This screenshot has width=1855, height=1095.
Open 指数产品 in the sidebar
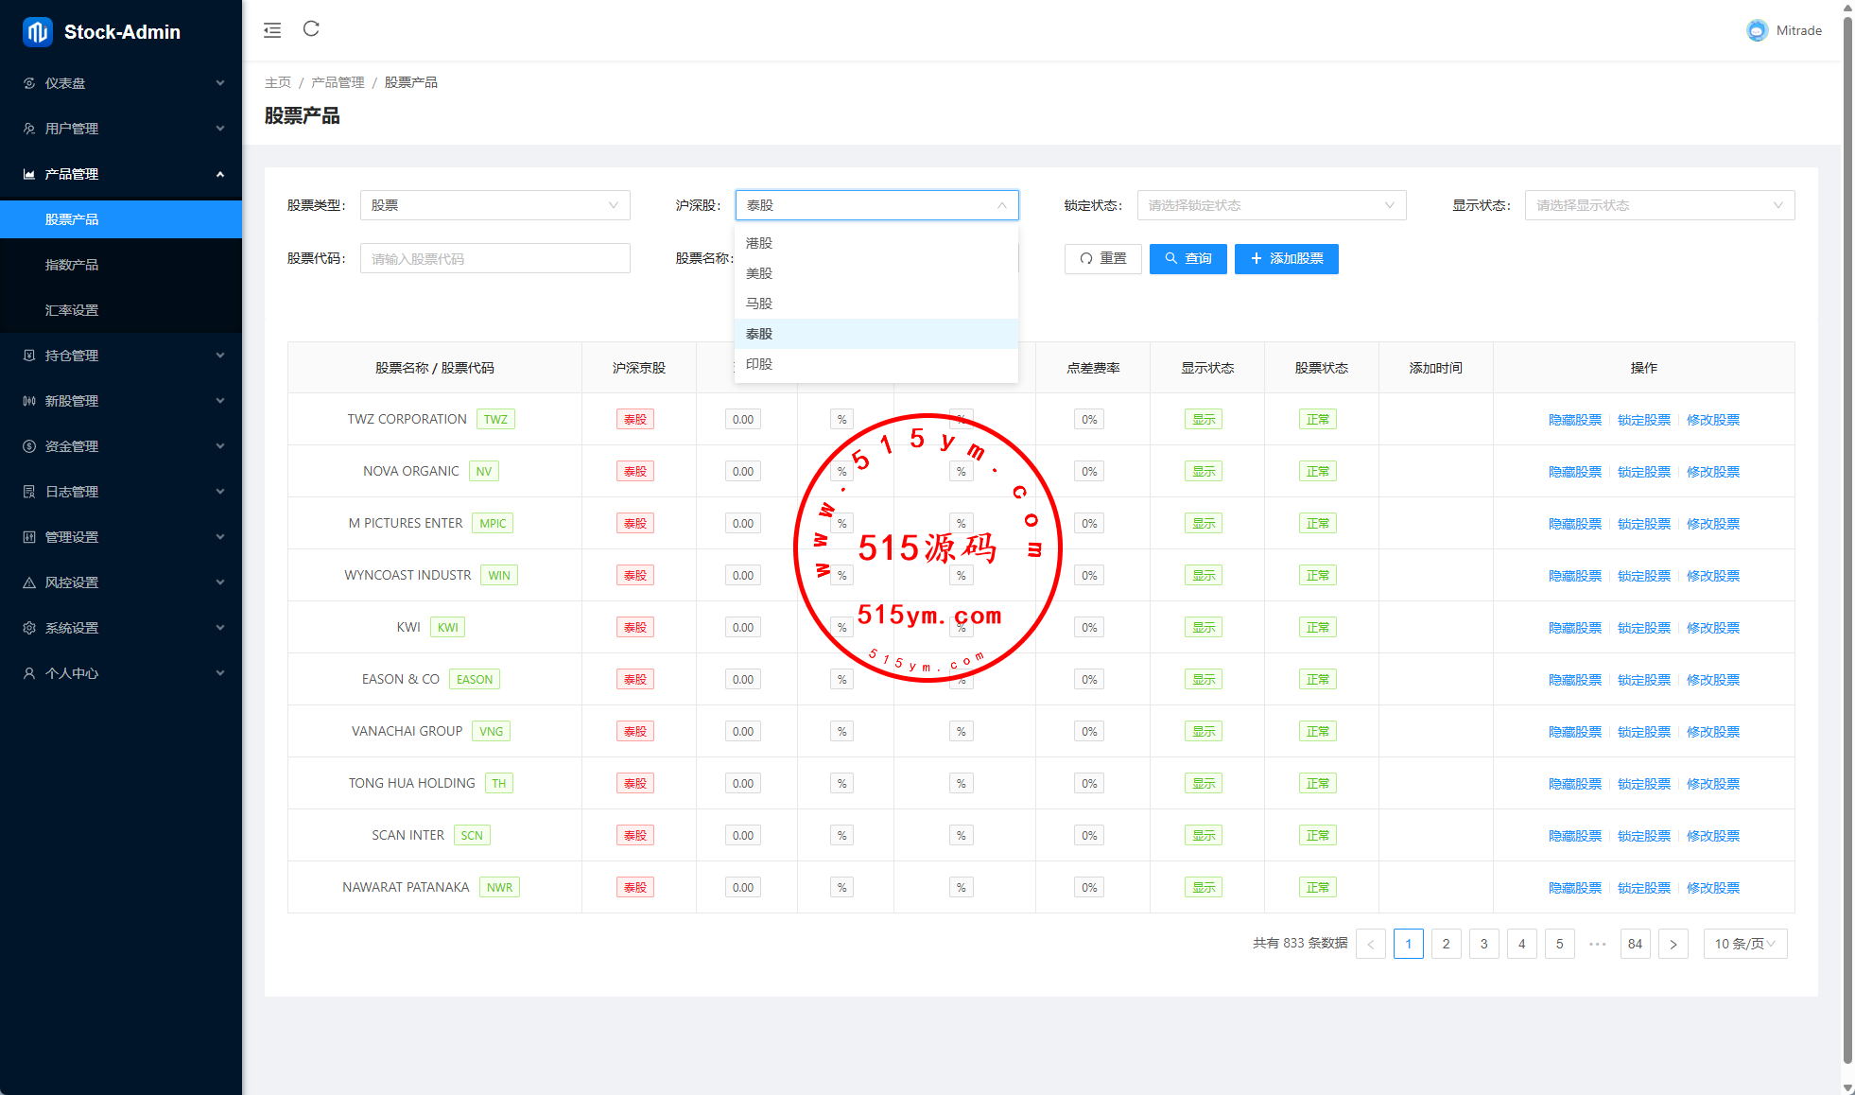tap(72, 265)
